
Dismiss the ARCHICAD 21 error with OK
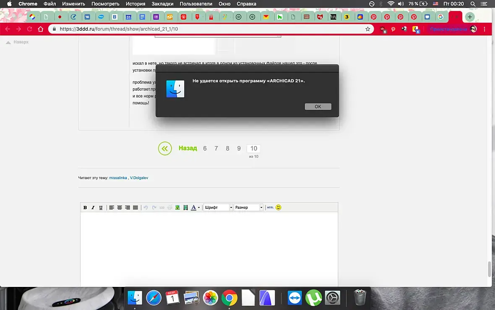click(x=318, y=107)
